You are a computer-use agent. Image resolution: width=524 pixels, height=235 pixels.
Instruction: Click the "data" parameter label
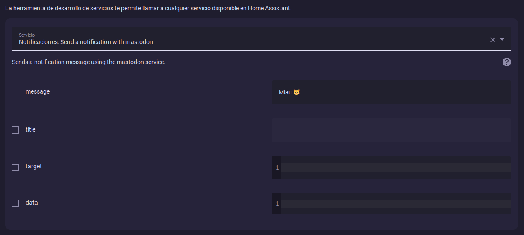coord(32,203)
